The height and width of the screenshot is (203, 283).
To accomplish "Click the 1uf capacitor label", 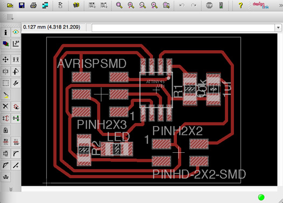I will pyautogui.click(x=227, y=89).
